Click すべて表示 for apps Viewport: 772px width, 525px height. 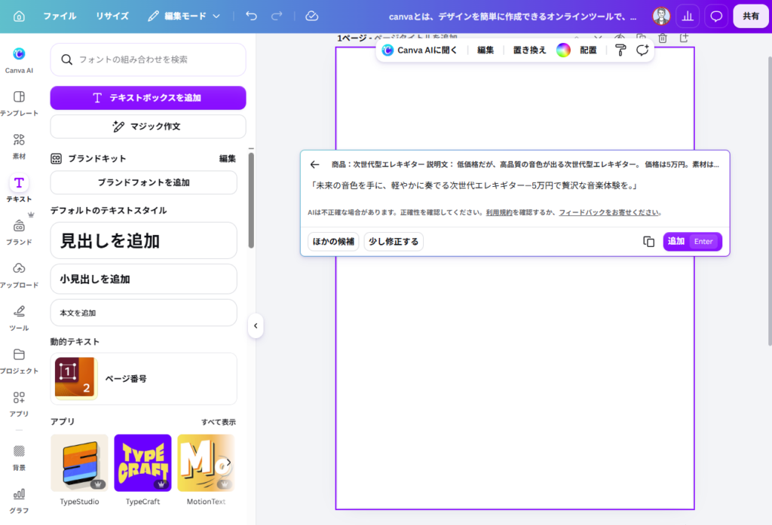click(x=218, y=422)
